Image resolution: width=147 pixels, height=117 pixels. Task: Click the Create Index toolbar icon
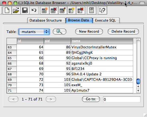pos(71,10)
